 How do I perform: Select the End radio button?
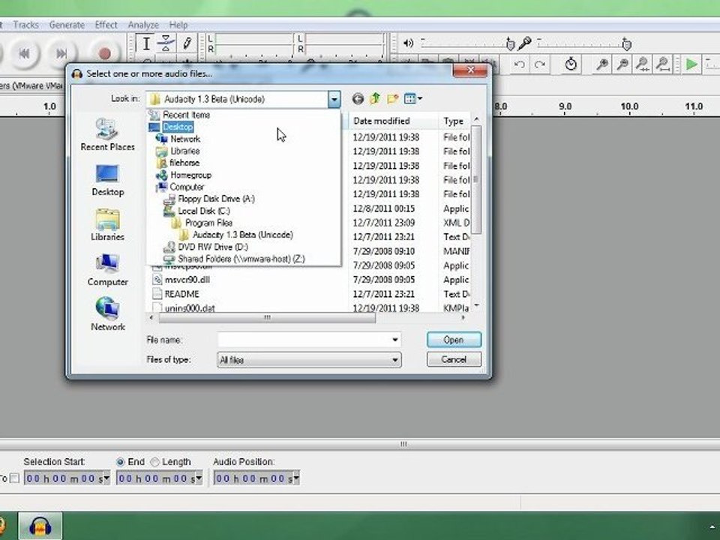coord(120,462)
